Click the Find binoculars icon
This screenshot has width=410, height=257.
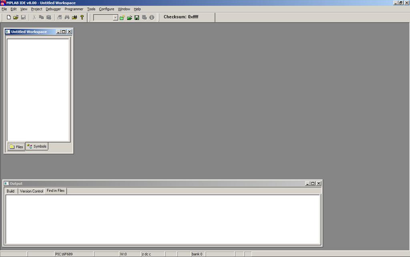(67, 18)
